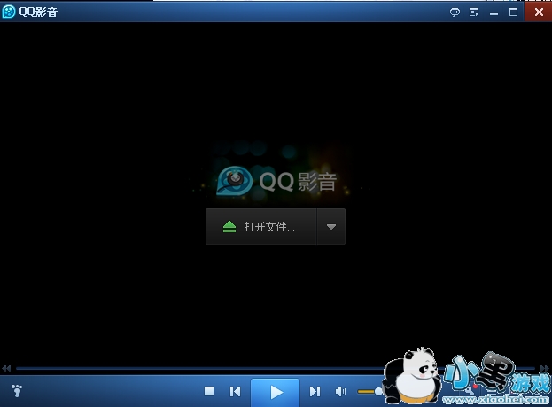Open the feedback speech bubble icon

(455, 12)
